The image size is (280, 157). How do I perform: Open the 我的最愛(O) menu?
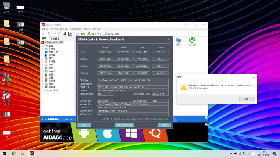75,29
